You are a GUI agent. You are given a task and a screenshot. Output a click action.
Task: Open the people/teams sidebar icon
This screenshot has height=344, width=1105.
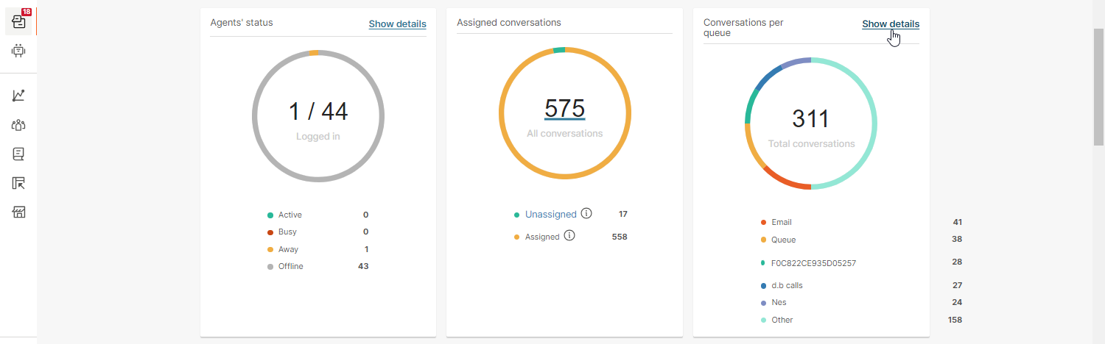[18, 125]
